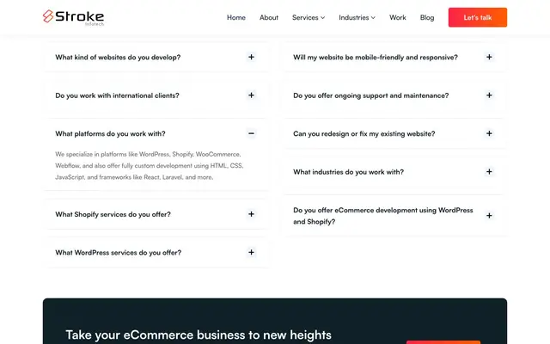The height and width of the screenshot is (344, 550).
Task: Select question 'Do you offer eCommerce development using WordPress and Shopify?'
Action: [x=383, y=216]
